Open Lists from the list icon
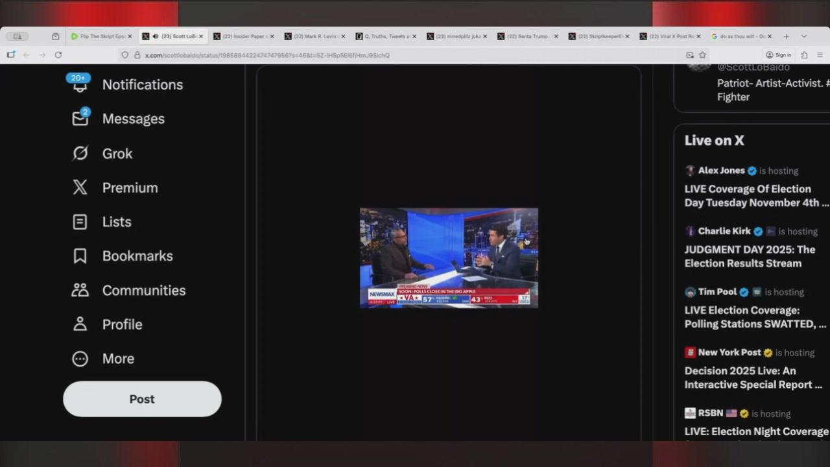Viewport: 830px width, 467px height. (79, 222)
